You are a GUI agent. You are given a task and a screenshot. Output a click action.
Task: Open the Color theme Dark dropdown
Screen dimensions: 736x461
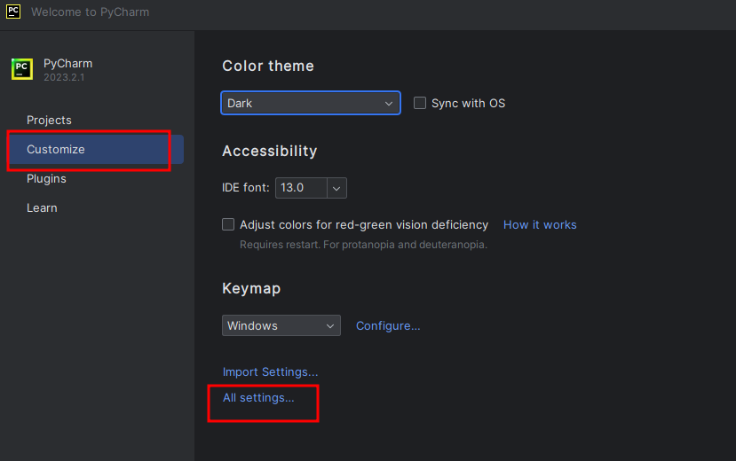(310, 103)
